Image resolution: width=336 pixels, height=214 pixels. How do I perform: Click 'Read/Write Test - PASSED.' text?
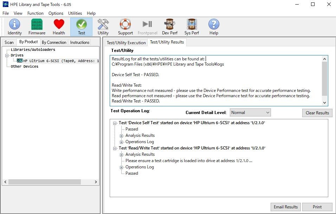pyautogui.click(x=136, y=101)
